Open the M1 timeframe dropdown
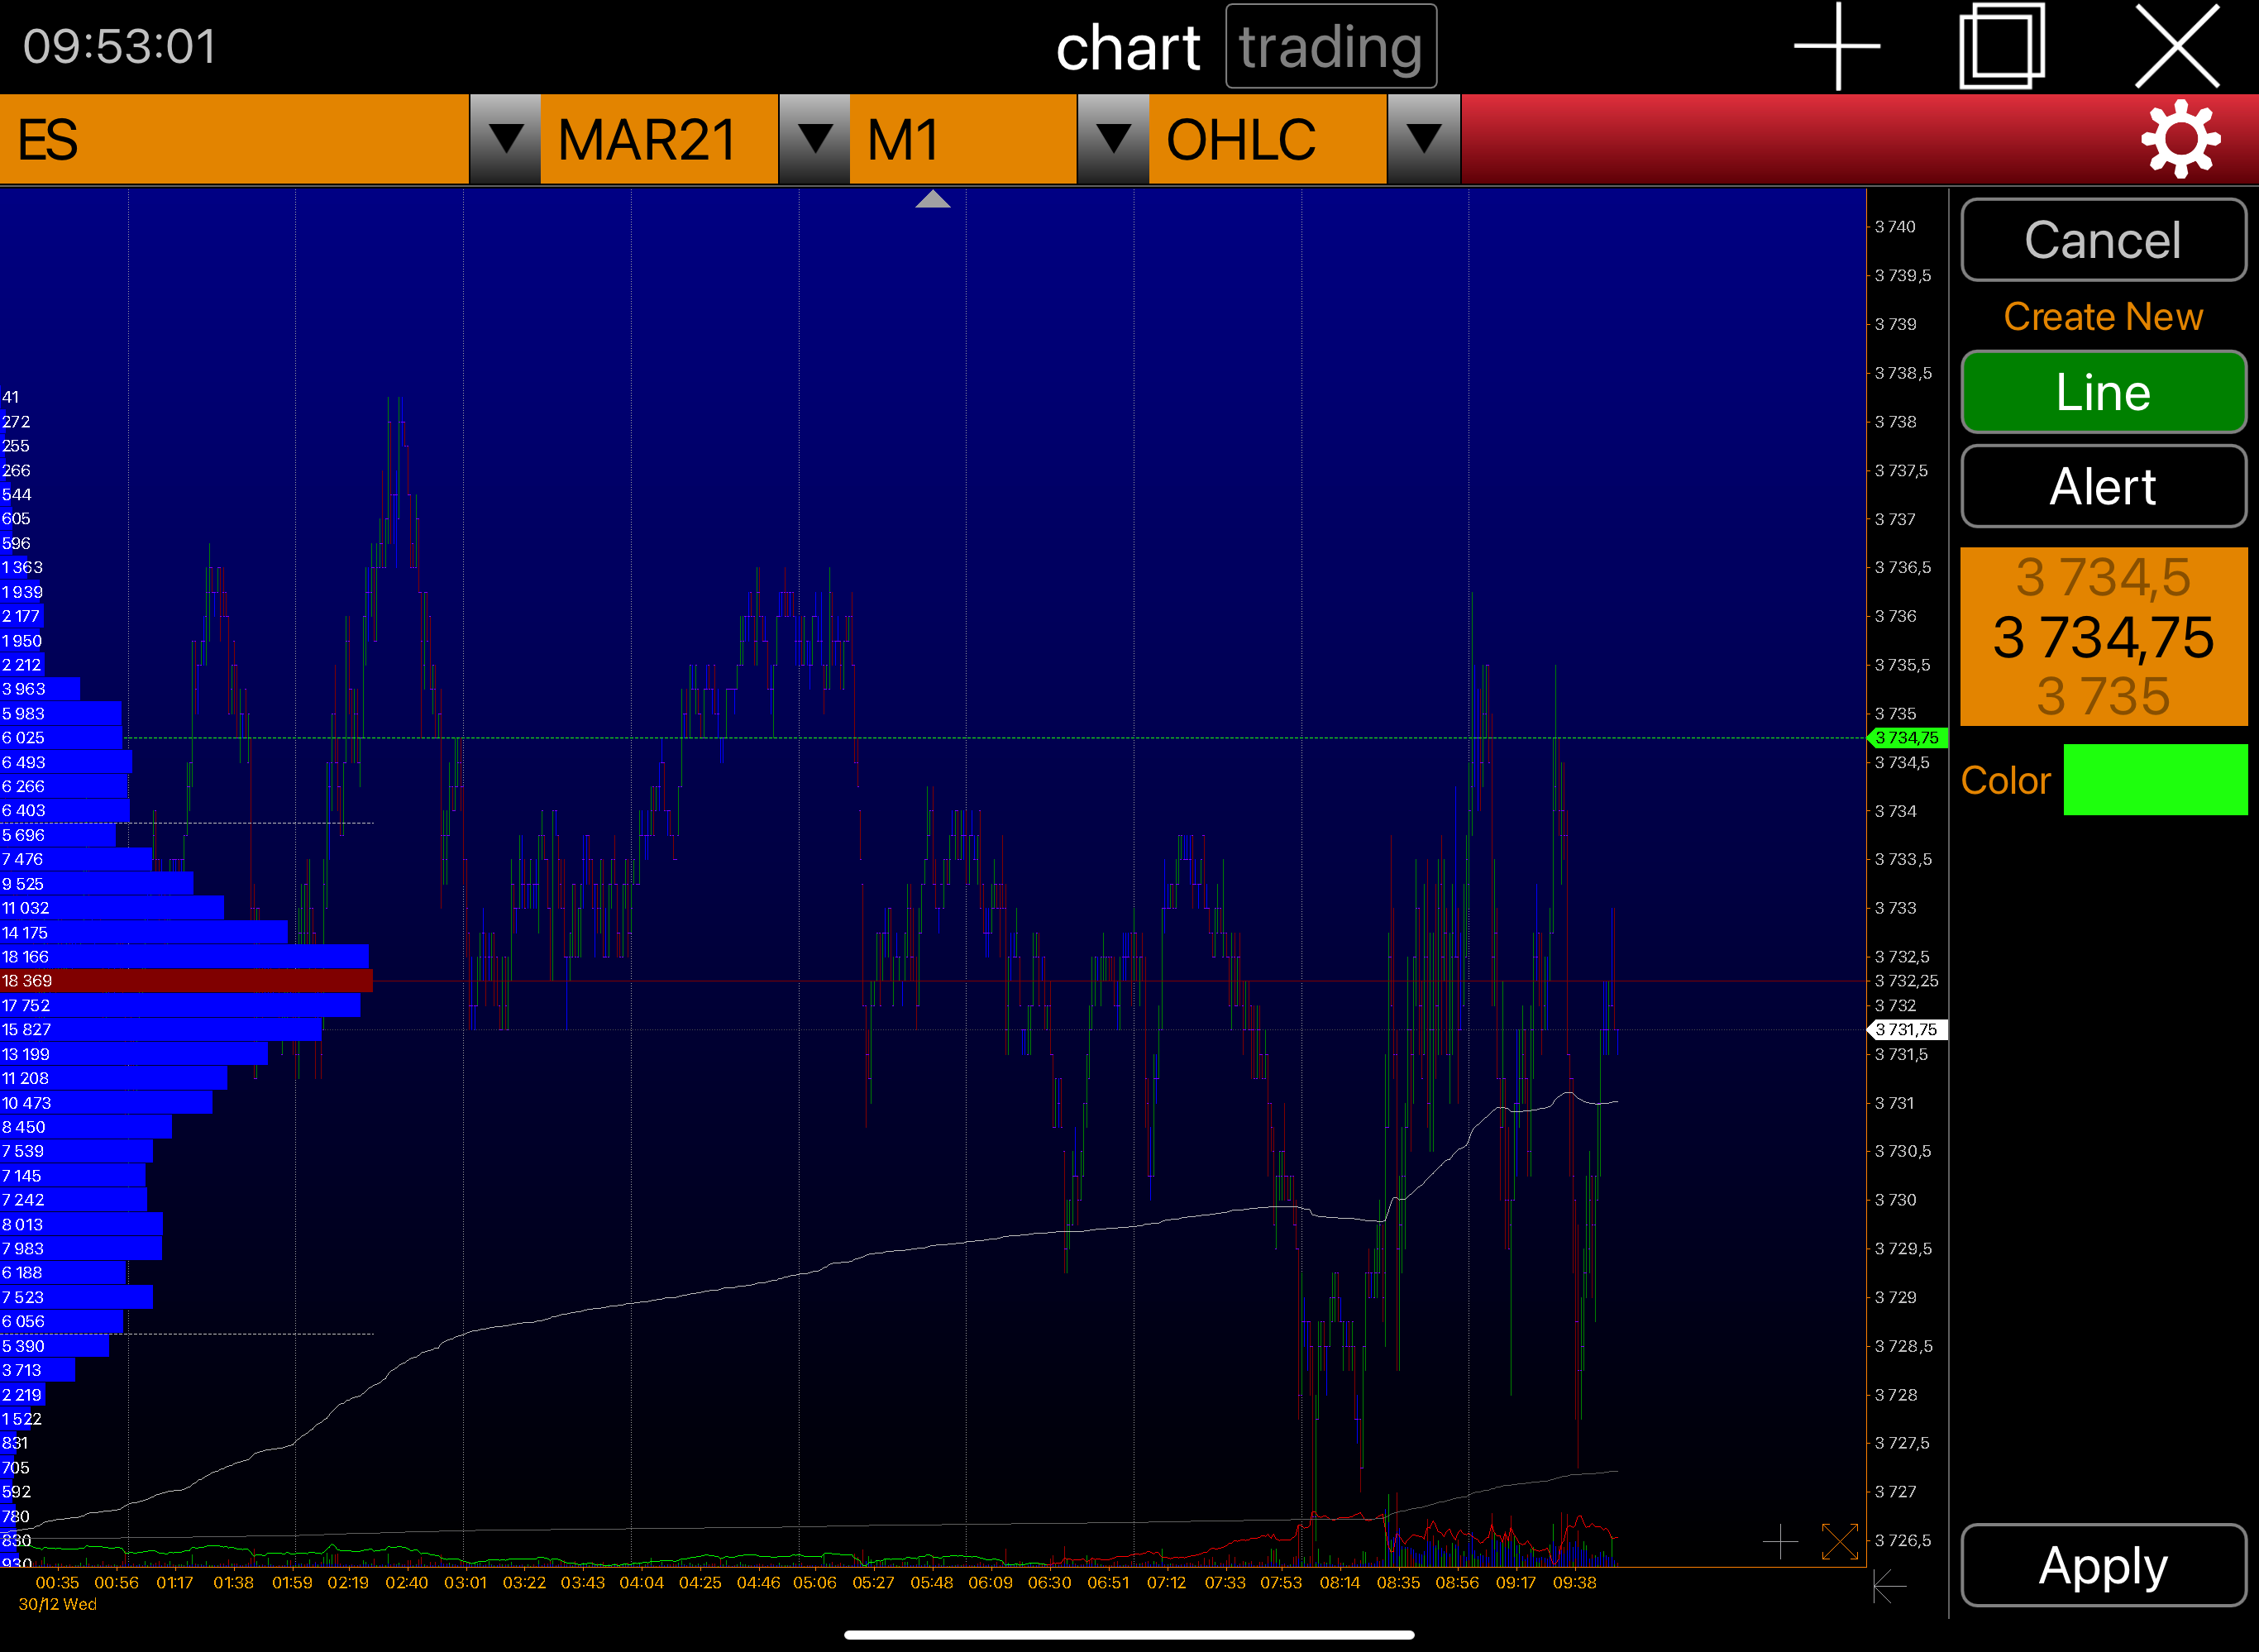The width and height of the screenshot is (2259, 1652). pos(1113,140)
